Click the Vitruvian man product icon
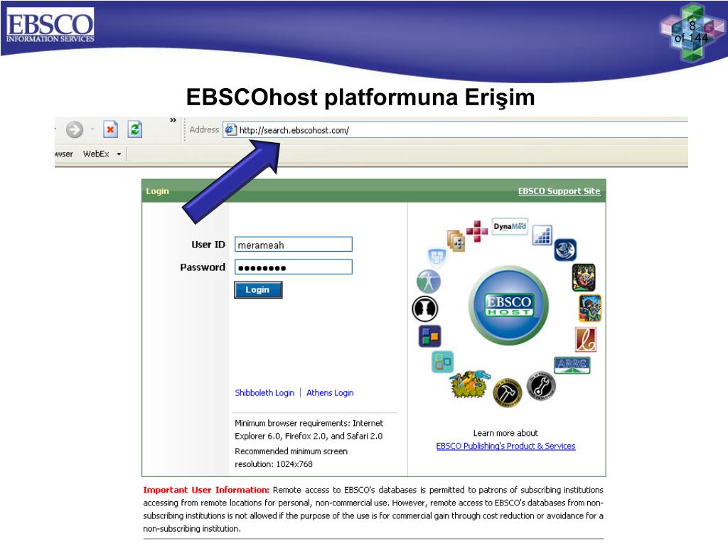The width and height of the screenshot is (728, 546). click(429, 282)
